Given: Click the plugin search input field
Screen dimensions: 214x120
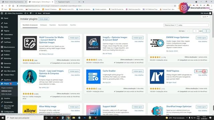Looking at the screenshot, I should [x=193, y=25].
